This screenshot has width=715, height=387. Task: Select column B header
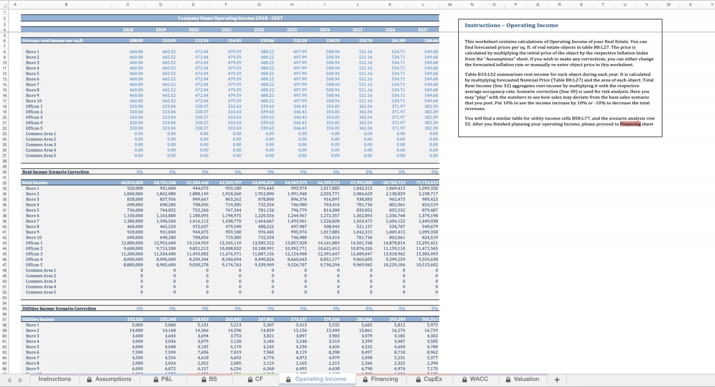[66, 4]
